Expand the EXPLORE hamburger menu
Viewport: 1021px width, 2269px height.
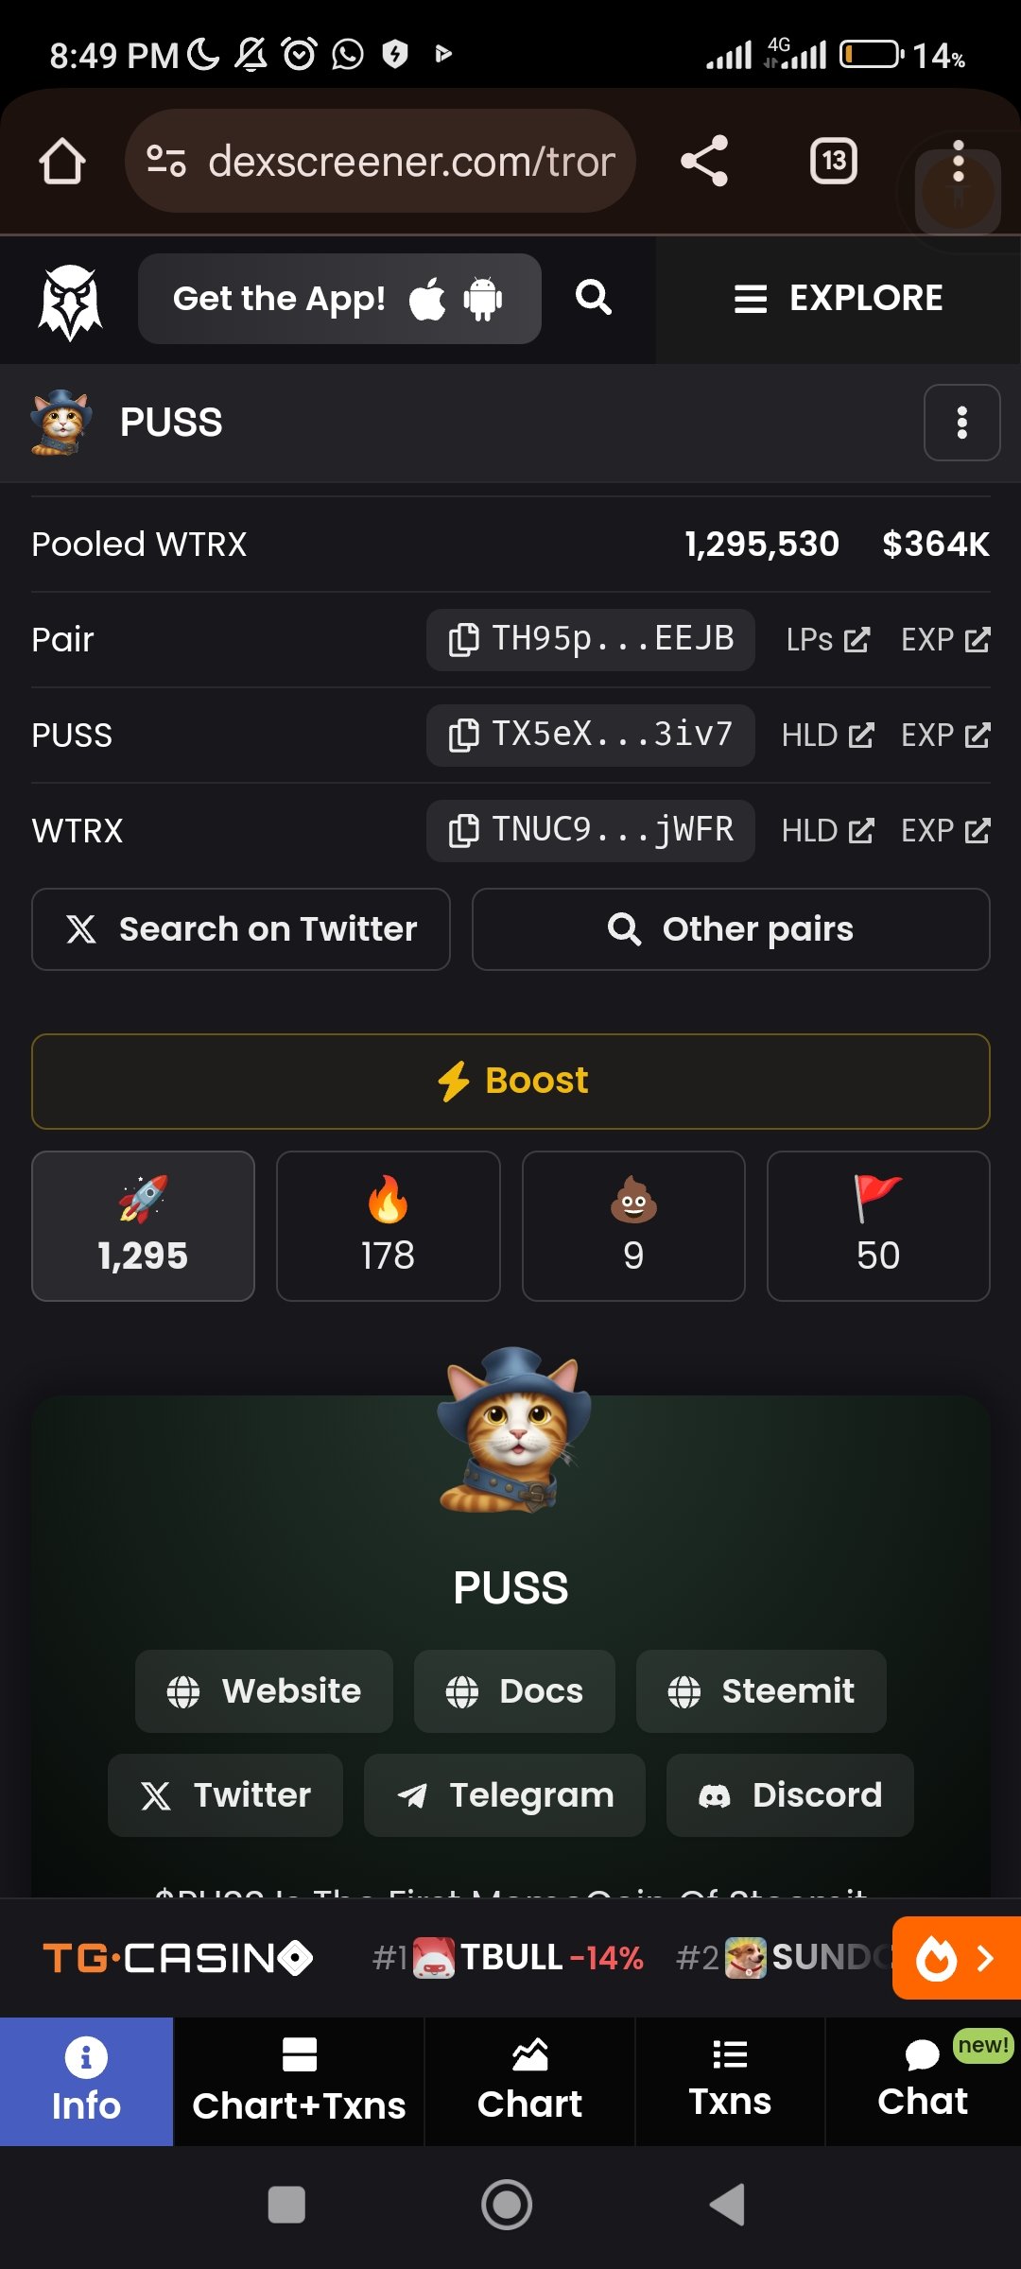(839, 299)
